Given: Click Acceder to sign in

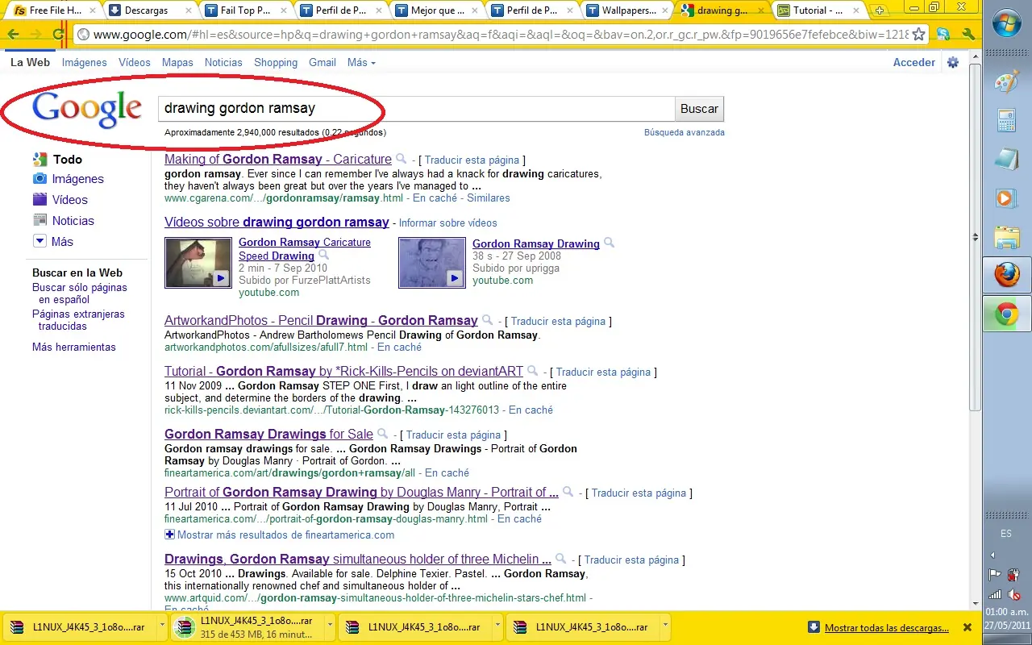Looking at the screenshot, I should tap(914, 62).
